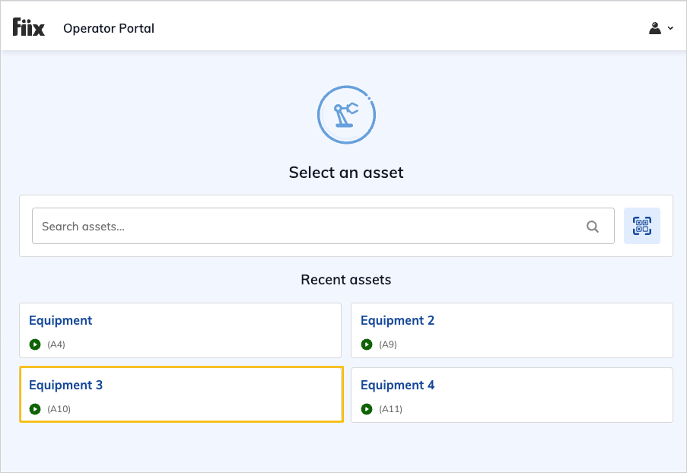Choose the Equipment 3 asset title
The height and width of the screenshot is (473, 687).
click(65, 385)
